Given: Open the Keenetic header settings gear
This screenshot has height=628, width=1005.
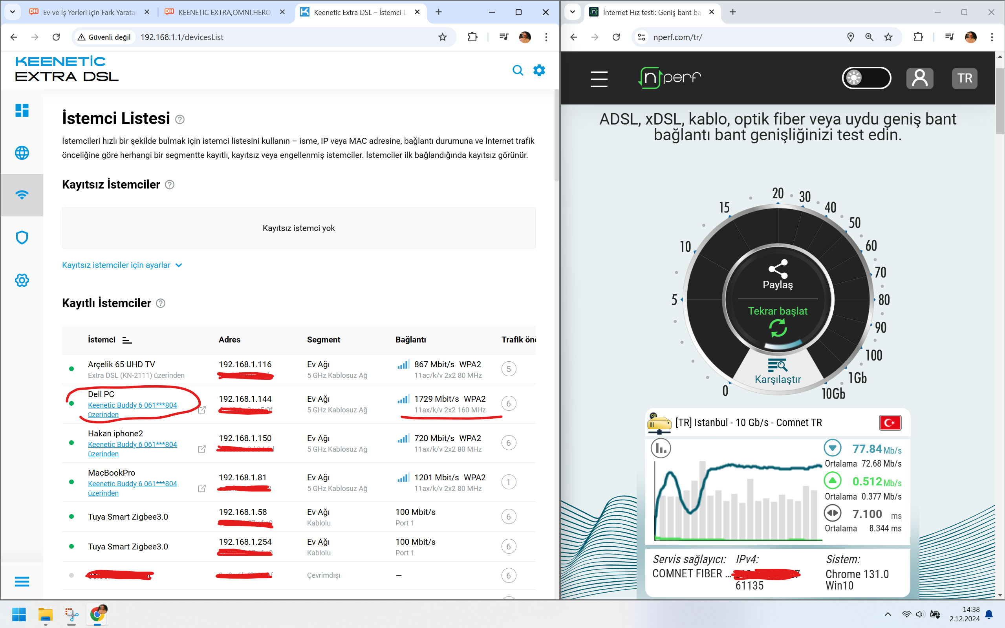Looking at the screenshot, I should (539, 70).
